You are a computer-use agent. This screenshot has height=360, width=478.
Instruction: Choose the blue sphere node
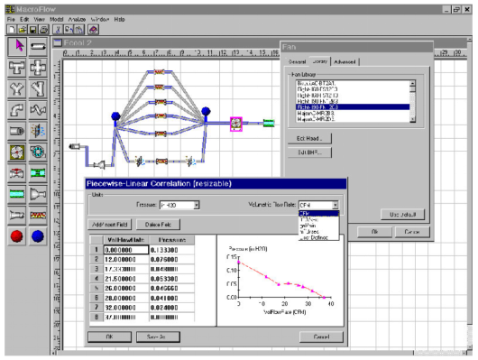[x=38, y=236]
